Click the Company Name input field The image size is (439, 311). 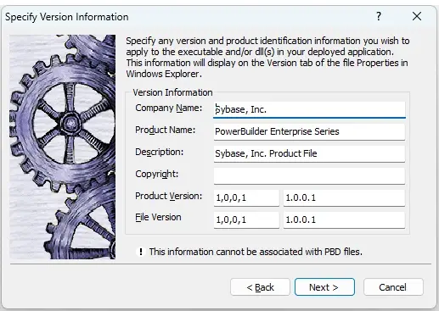point(309,109)
